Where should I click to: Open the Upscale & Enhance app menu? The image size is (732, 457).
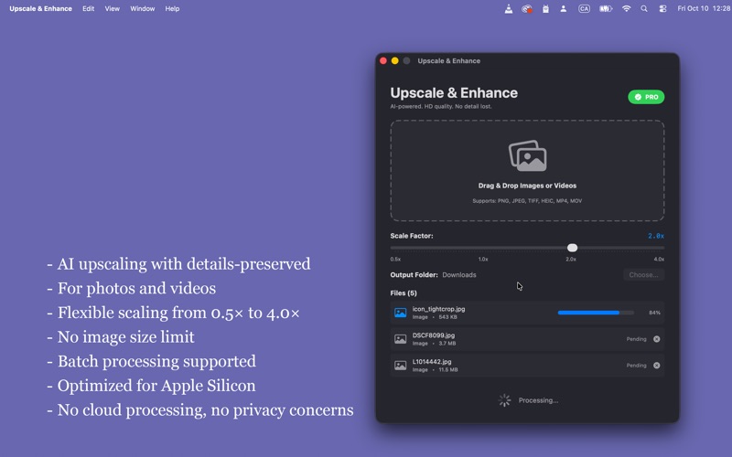[x=40, y=8]
